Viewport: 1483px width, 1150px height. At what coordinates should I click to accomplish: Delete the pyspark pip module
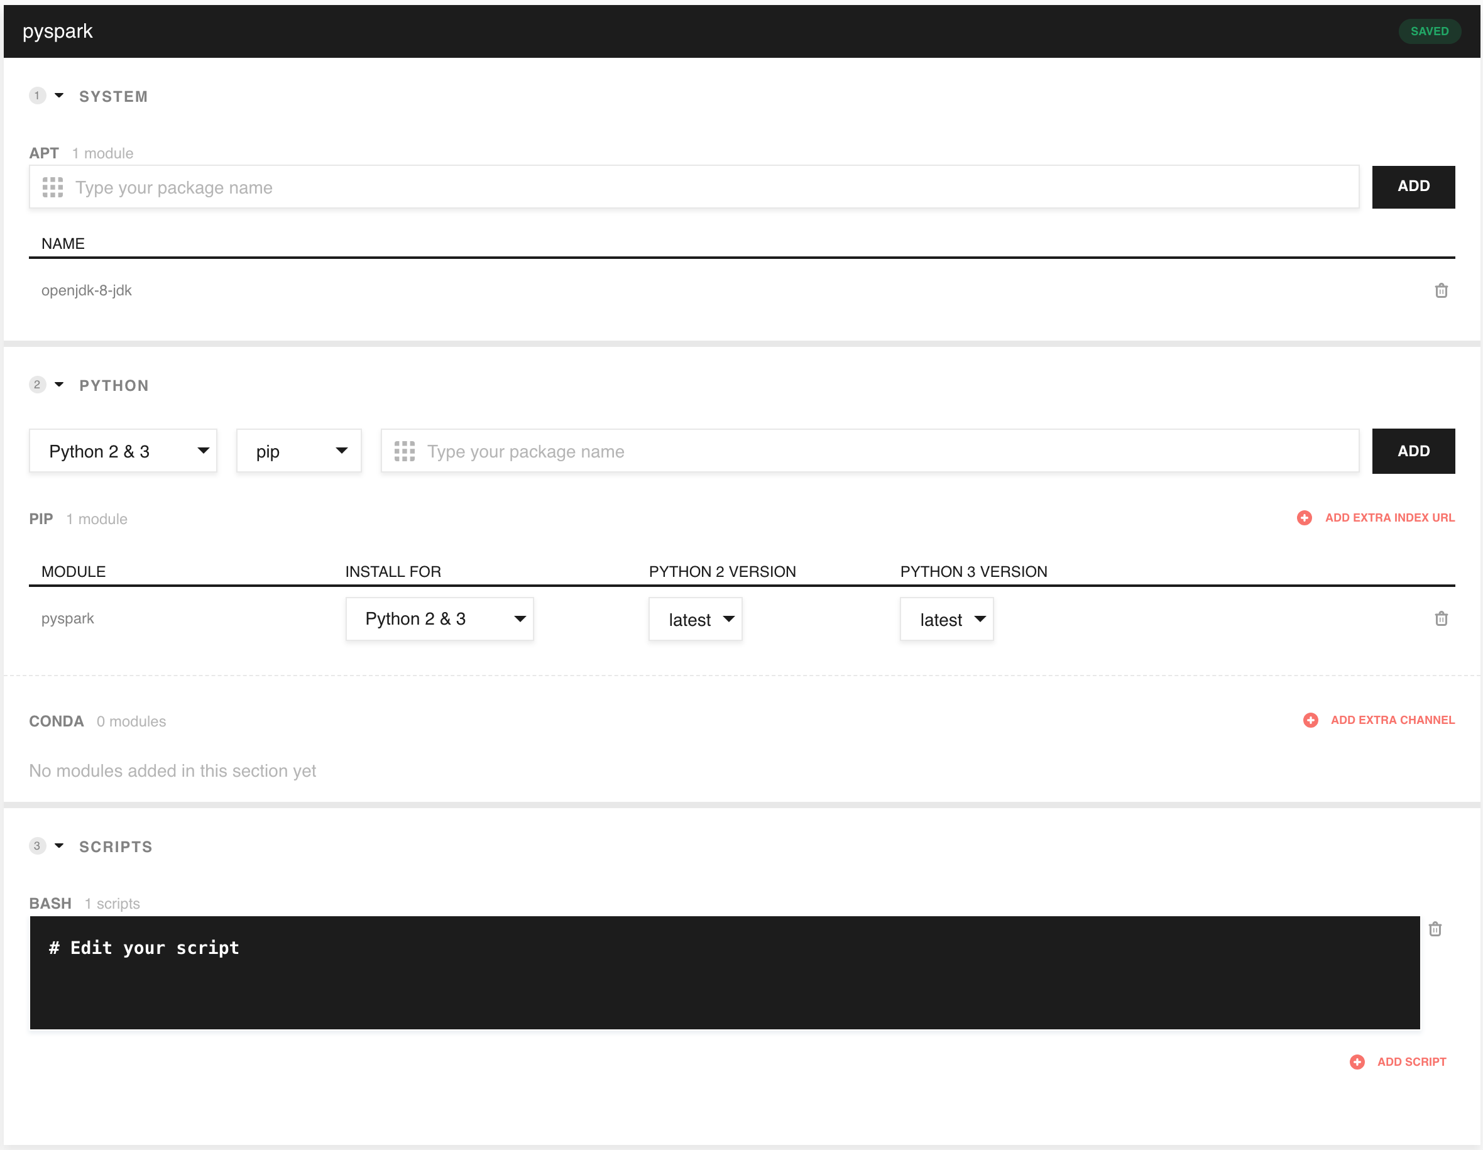coord(1441,618)
